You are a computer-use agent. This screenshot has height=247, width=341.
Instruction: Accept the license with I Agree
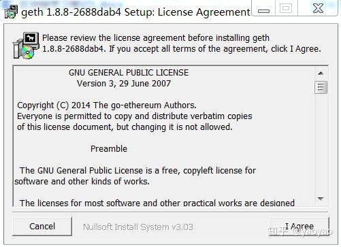tap(299, 226)
